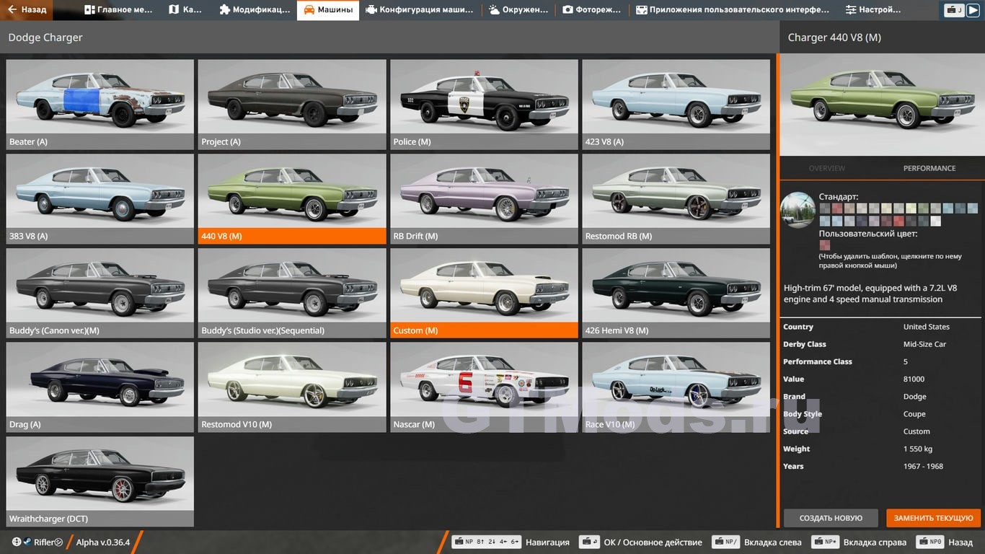
Task: Click the controller J indicator icon
Action: [x=954, y=10]
